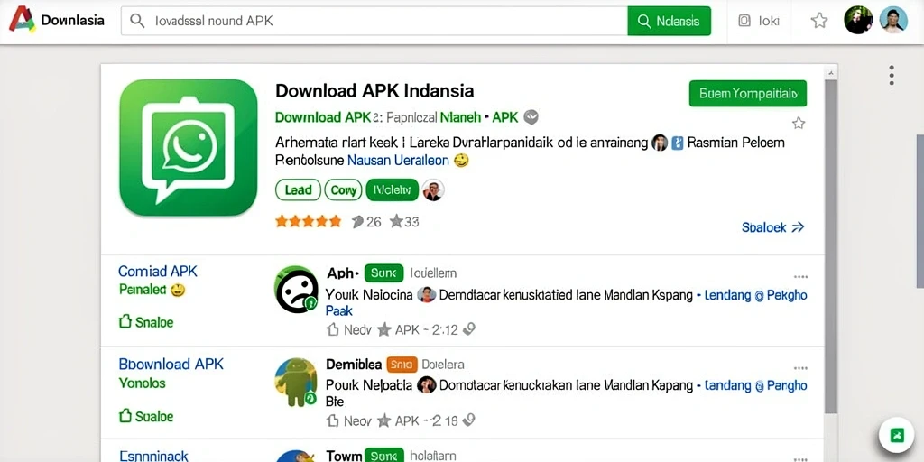Click the large green WhatsApp-style app icon
Viewport: 924px width, 462px height.
pyautogui.click(x=188, y=147)
